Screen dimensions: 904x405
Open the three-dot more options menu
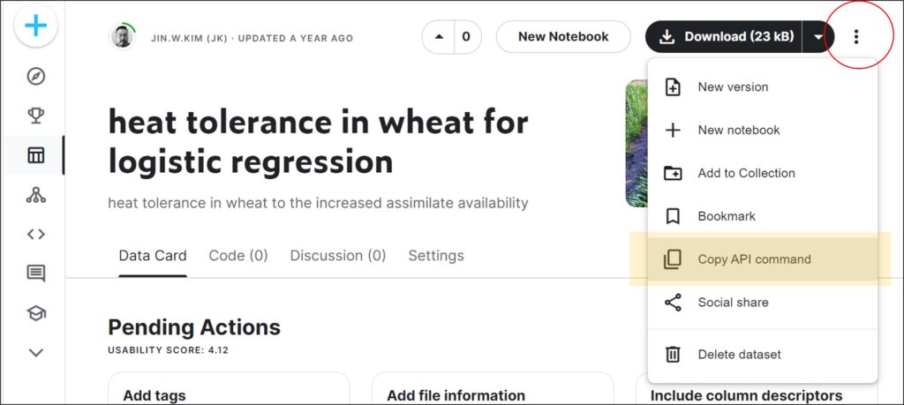click(855, 37)
